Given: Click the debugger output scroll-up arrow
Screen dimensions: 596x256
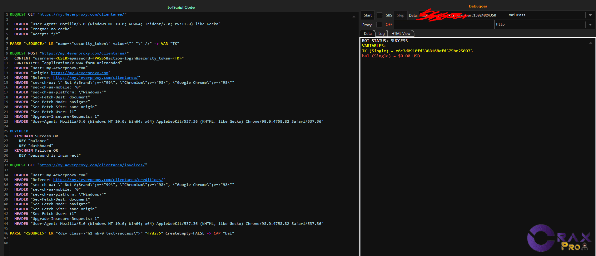Looking at the screenshot, I should [x=590, y=43].
